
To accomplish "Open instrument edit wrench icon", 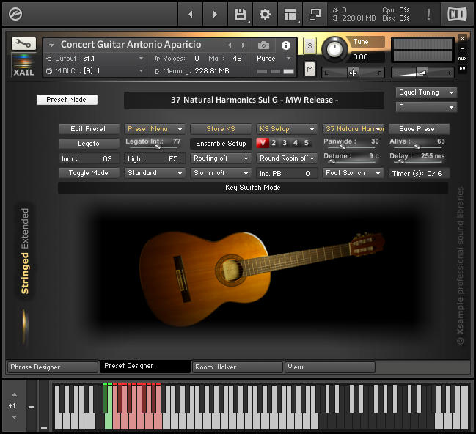I will [x=23, y=44].
